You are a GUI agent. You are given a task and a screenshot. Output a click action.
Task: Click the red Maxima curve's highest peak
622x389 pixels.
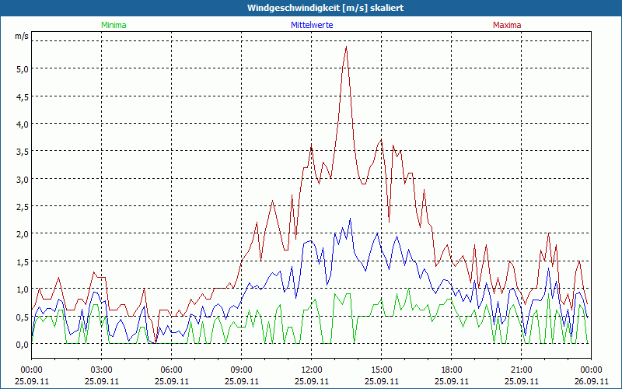(346, 47)
